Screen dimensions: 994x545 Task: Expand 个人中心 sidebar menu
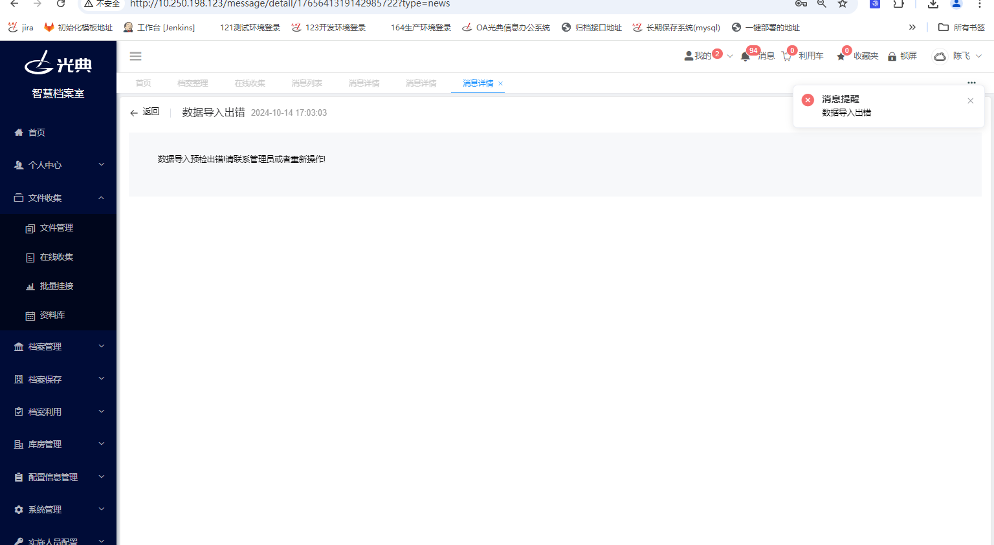[58, 165]
